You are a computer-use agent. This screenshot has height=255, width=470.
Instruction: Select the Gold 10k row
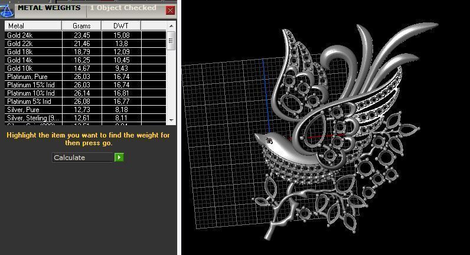(x=86, y=68)
